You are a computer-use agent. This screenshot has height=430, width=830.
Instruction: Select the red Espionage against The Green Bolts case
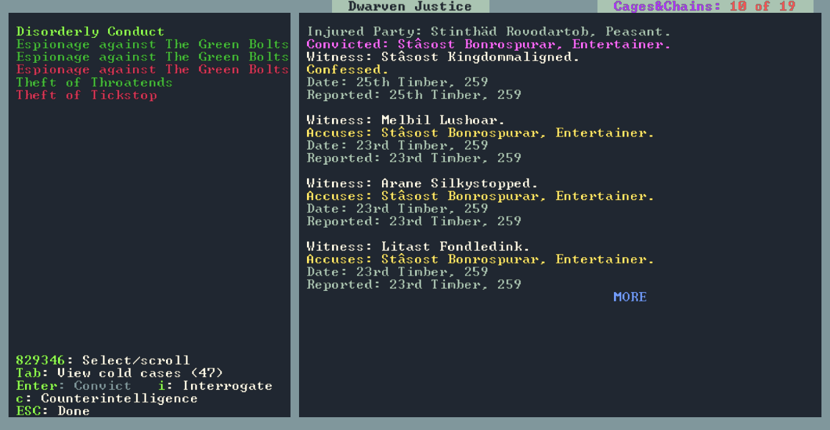[153, 70]
